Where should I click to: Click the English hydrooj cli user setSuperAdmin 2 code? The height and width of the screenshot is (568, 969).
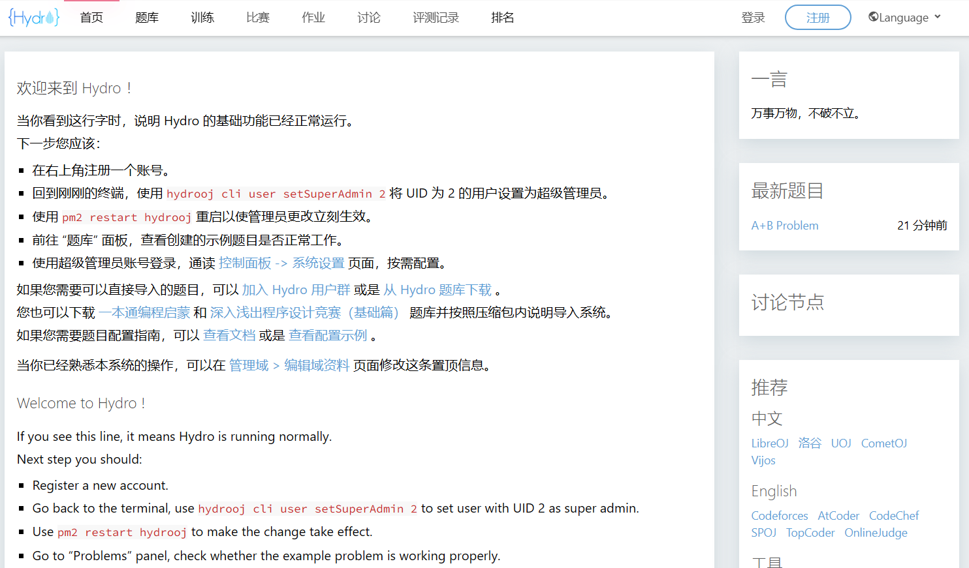308,509
